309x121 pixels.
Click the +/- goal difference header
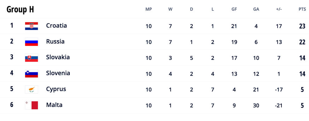coord(279,9)
